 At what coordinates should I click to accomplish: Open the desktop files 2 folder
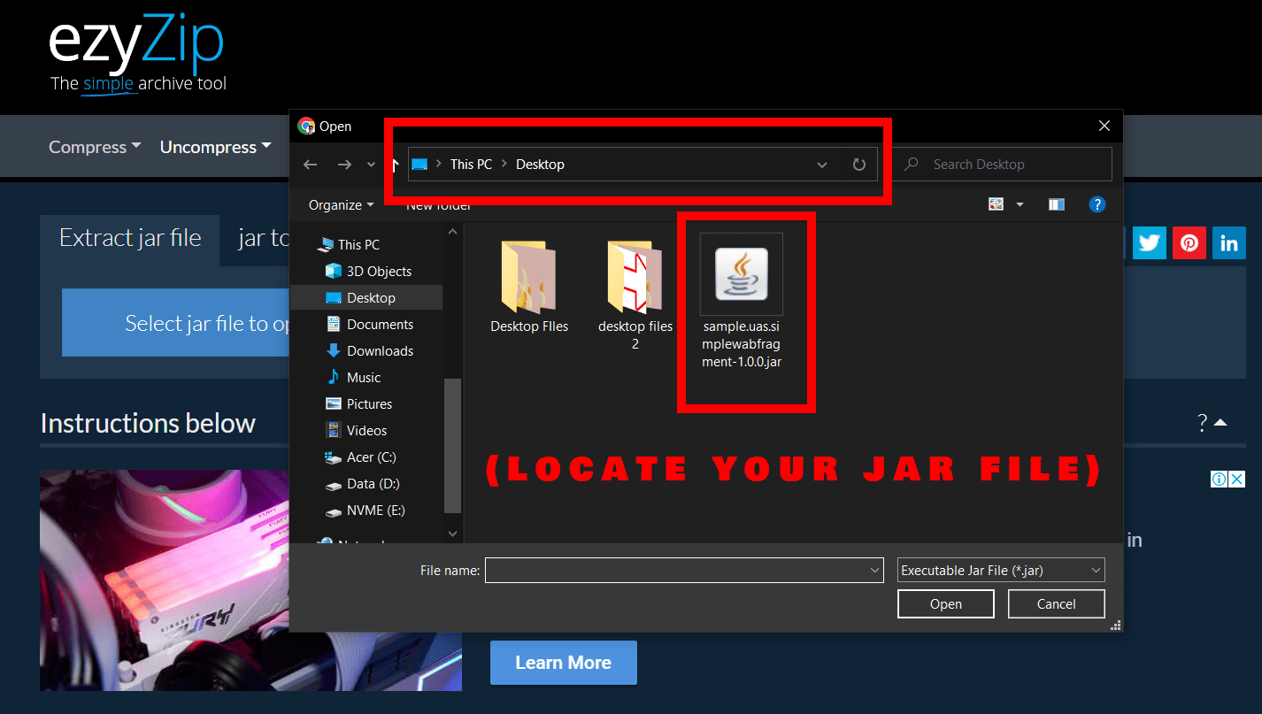[x=635, y=274]
